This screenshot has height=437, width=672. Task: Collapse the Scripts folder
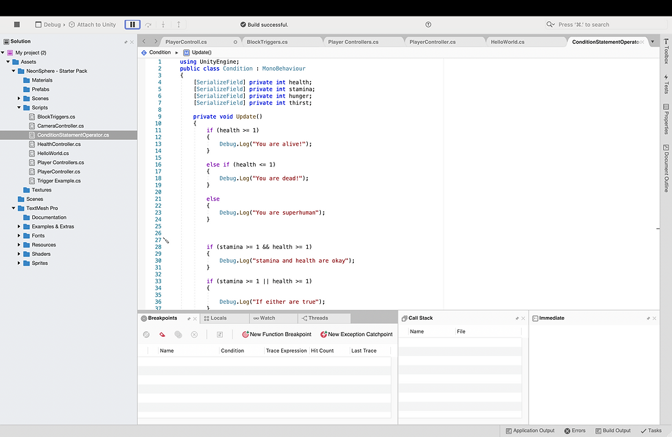(x=19, y=108)
